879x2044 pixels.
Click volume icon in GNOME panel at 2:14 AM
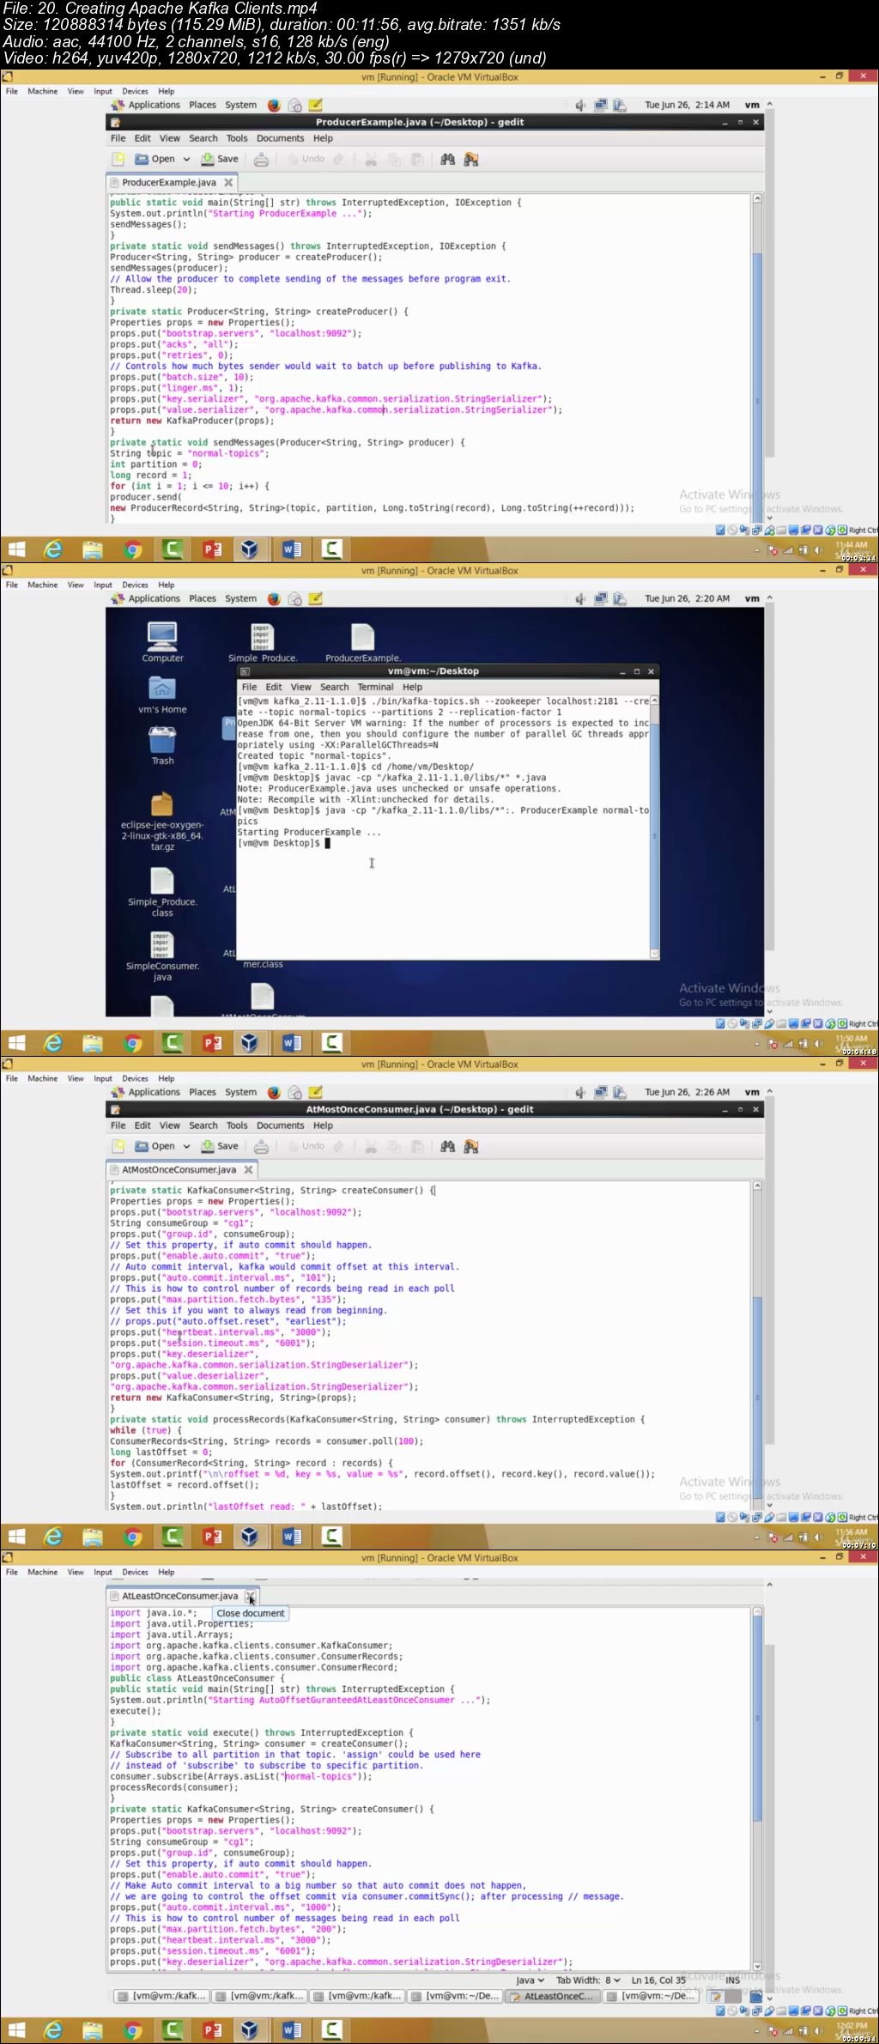click(580, 105)
